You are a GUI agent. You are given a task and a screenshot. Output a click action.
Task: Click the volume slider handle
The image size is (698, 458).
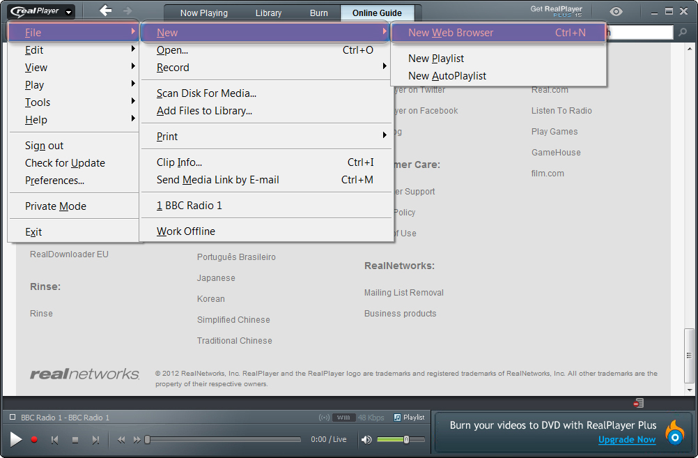pyautogui.click(x=406, y=440)
